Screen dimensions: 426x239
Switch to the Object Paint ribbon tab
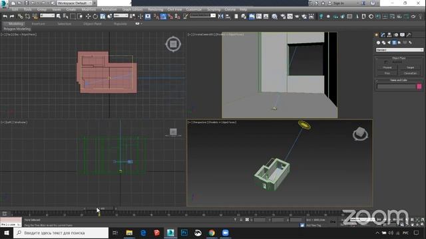pos(93,24)
